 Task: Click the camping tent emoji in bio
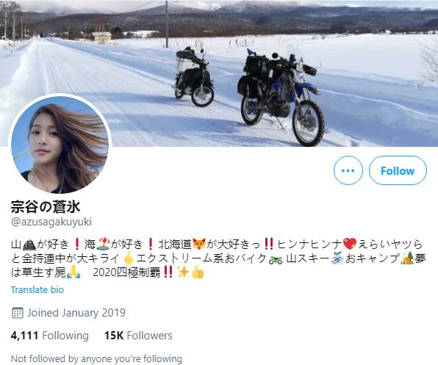coord(407,259)
